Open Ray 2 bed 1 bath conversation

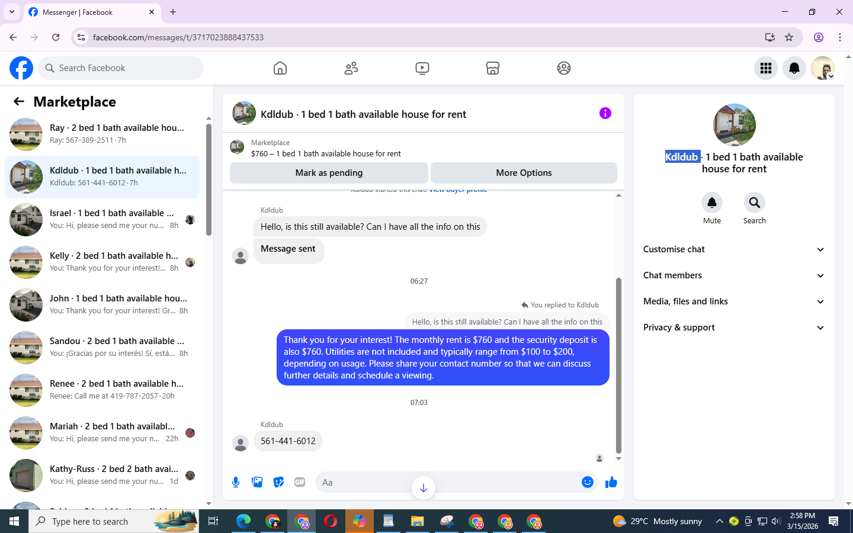(x=102, y=134)
